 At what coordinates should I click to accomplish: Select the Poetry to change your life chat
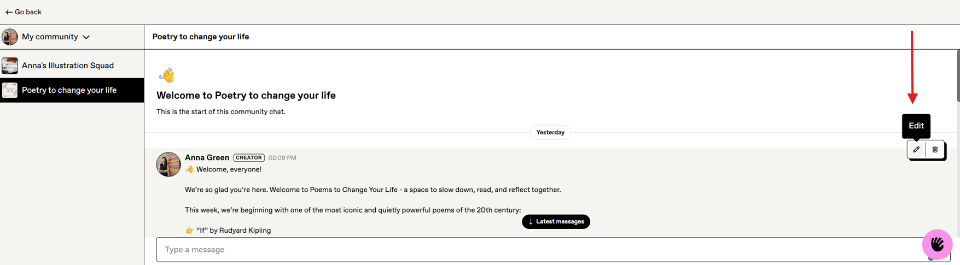69,90
